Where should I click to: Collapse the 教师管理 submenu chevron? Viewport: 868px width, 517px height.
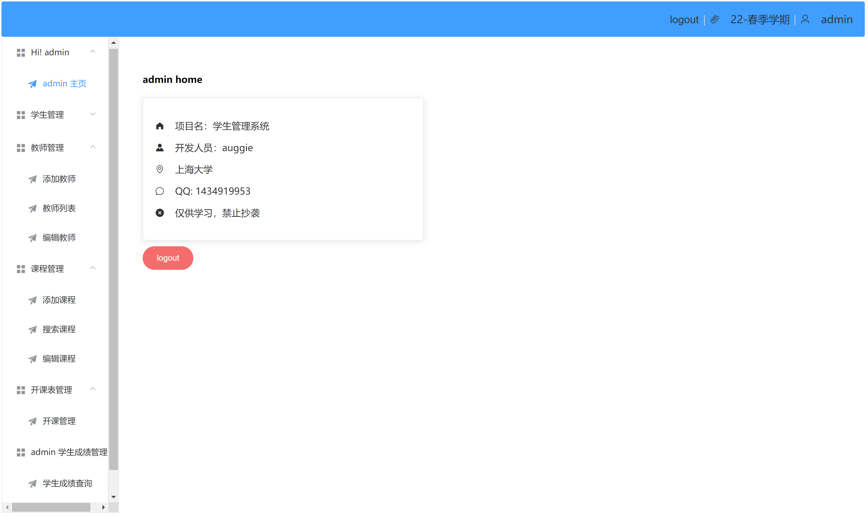(x=93, y=147)
